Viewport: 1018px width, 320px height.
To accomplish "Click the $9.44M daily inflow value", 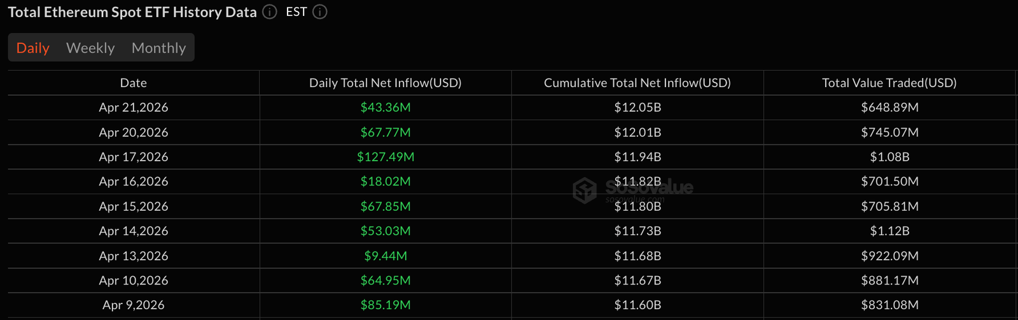I will [x=386, y=256].
